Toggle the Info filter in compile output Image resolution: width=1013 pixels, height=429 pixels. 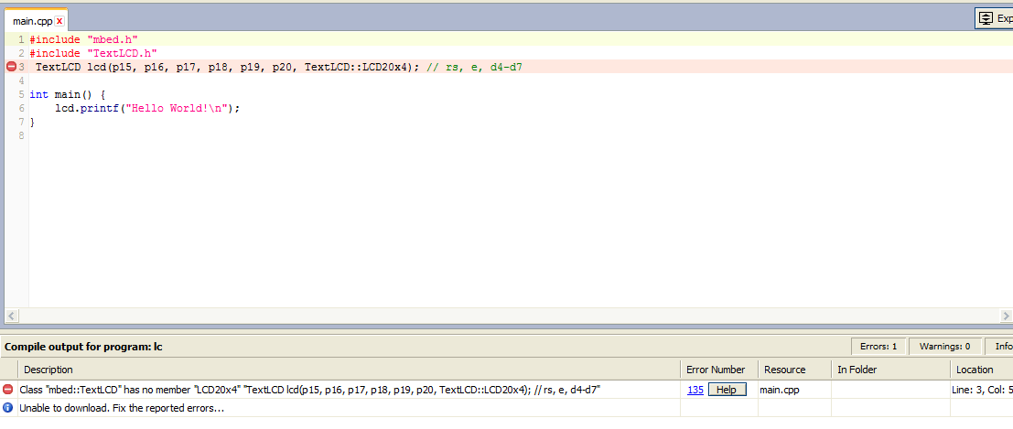(x=1002, y=347)
